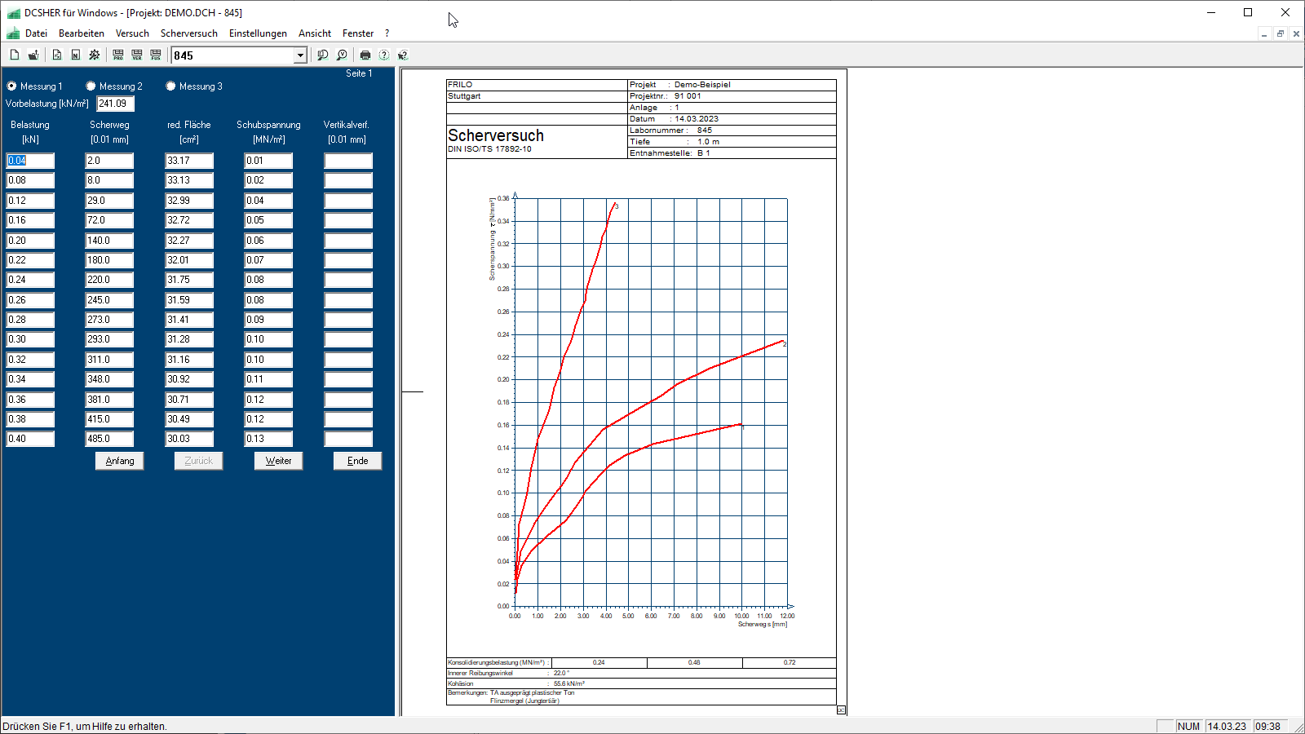Click the Vorbelastung field showing 241.09
Image resolution: width=1305 pixels, height=734 pixels.
tap(115, 104)
